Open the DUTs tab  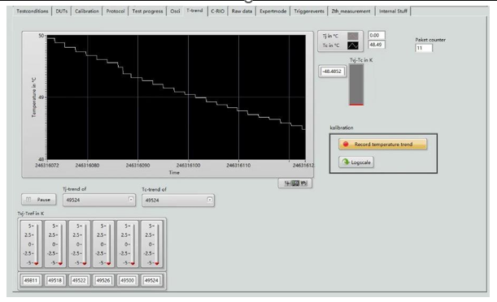click(62, 11)
